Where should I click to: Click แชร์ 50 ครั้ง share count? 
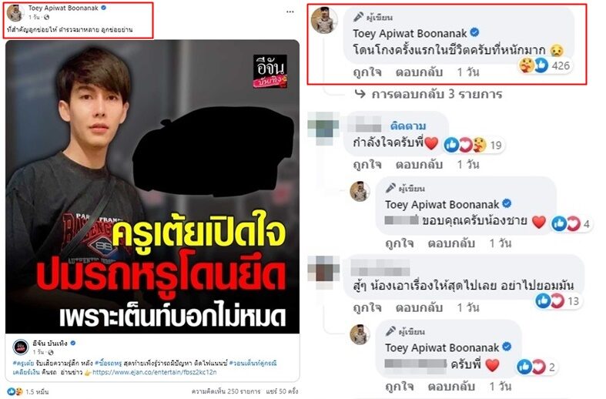click(x=282, y=391)
